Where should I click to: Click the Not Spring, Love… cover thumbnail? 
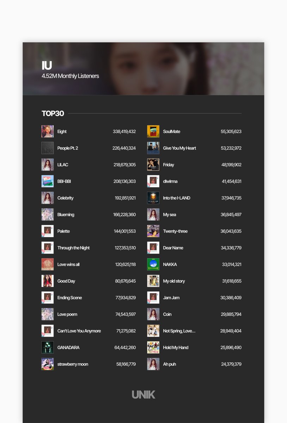point(153,331)
